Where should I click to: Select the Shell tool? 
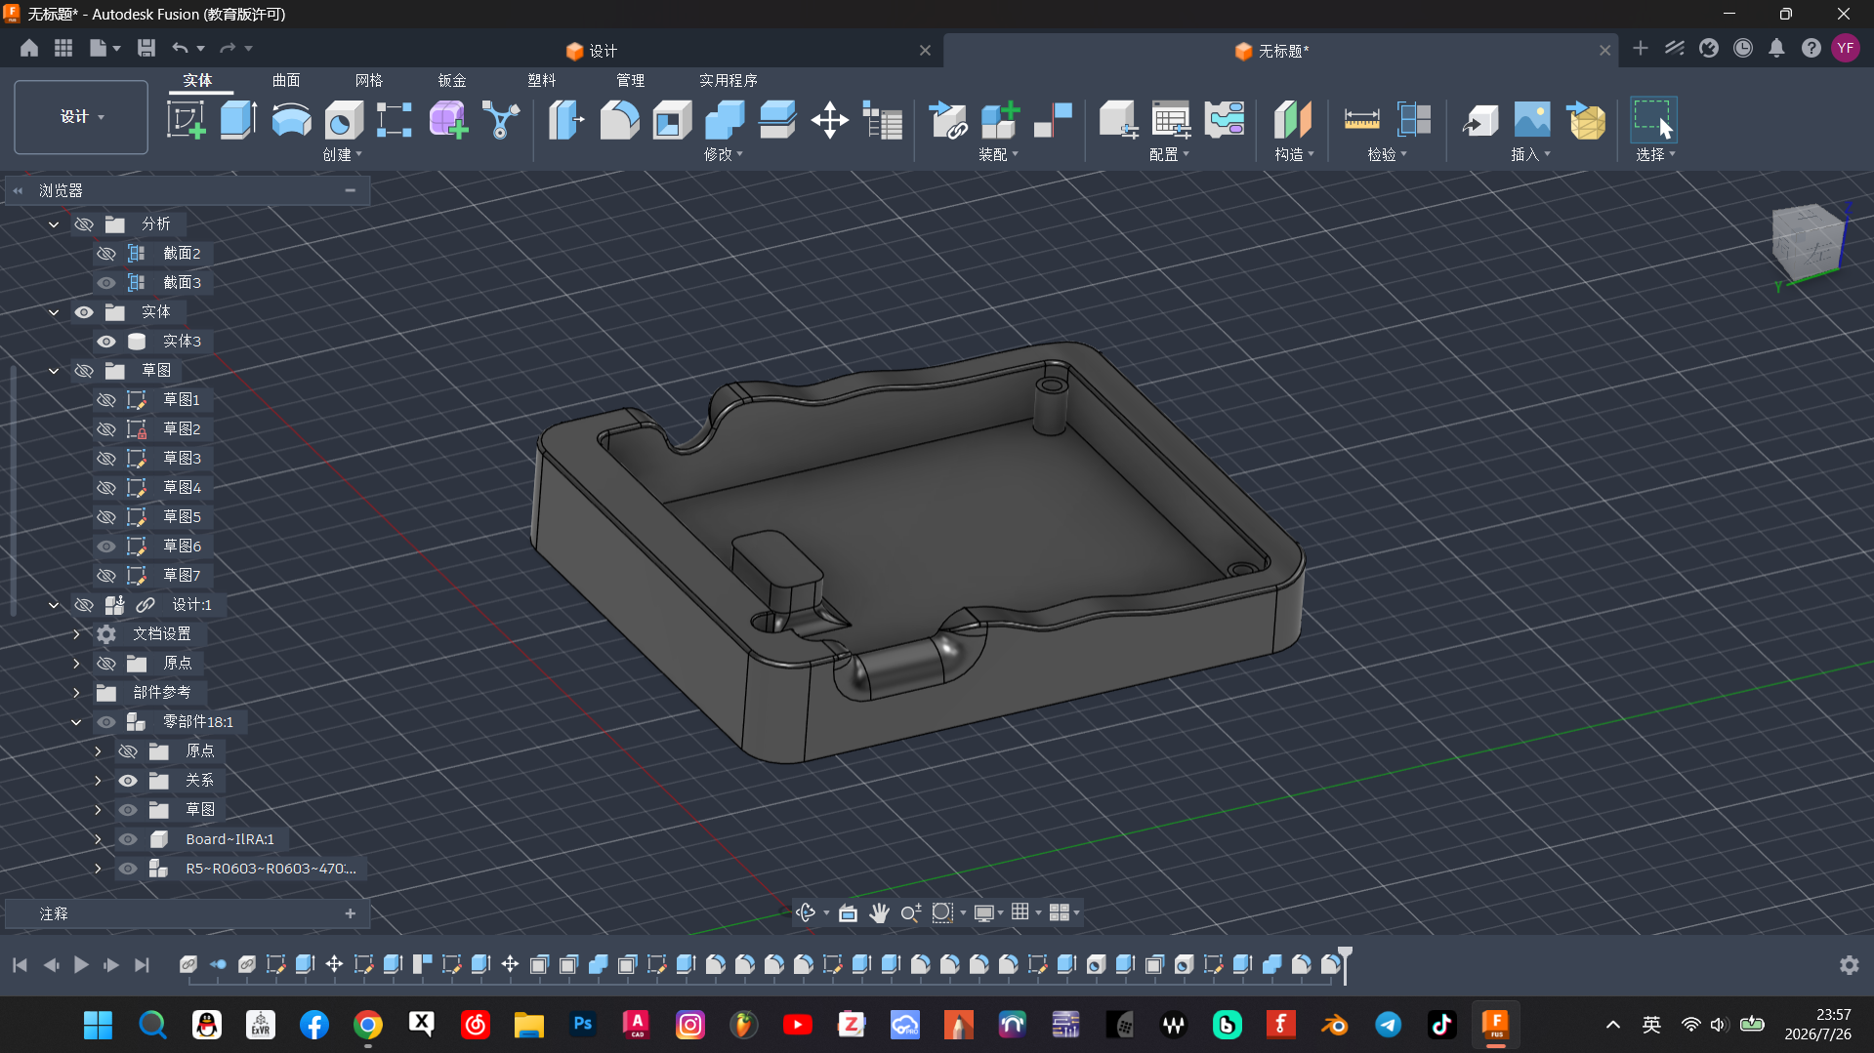pyautogui.click(x=672, y=120)
